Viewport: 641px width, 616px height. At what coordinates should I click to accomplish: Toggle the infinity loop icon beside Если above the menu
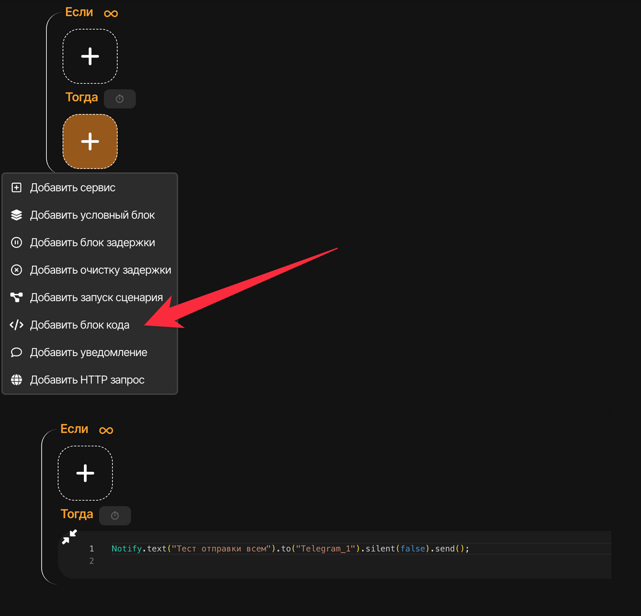[111, 13]
